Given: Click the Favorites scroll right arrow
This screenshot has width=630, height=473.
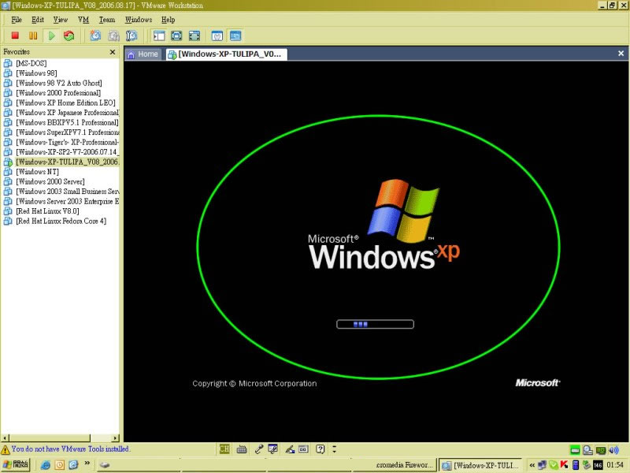Looking at the screenshot, I should [116, 438].
